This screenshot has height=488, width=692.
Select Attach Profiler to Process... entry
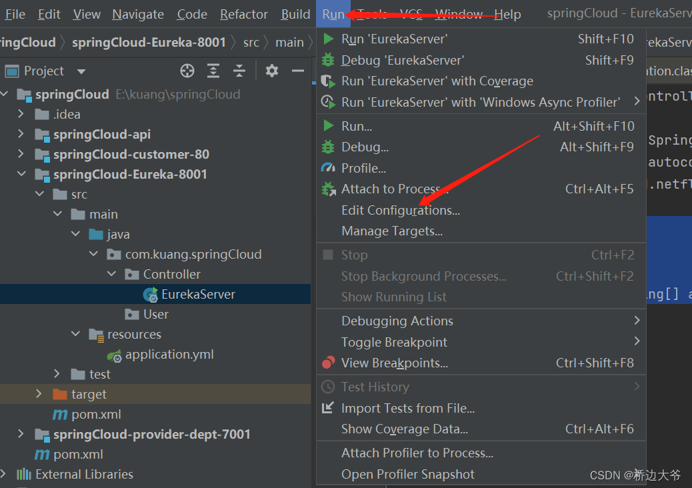click(x=481, y=453)
